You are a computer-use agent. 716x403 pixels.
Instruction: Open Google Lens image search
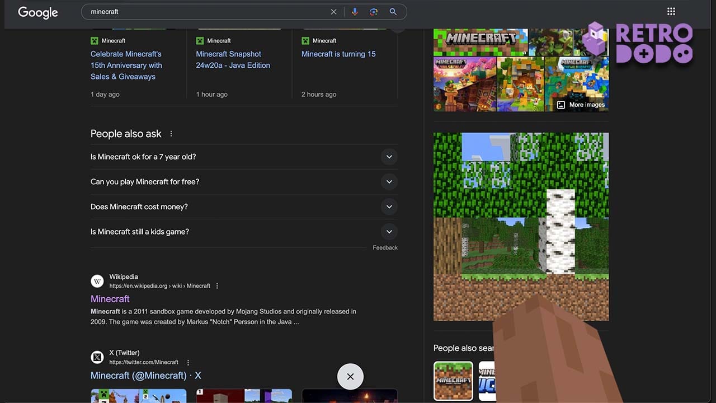pyautogui.click(x=374, y=12)
